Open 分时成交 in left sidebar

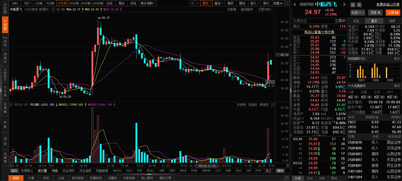(x=5, y=74)
